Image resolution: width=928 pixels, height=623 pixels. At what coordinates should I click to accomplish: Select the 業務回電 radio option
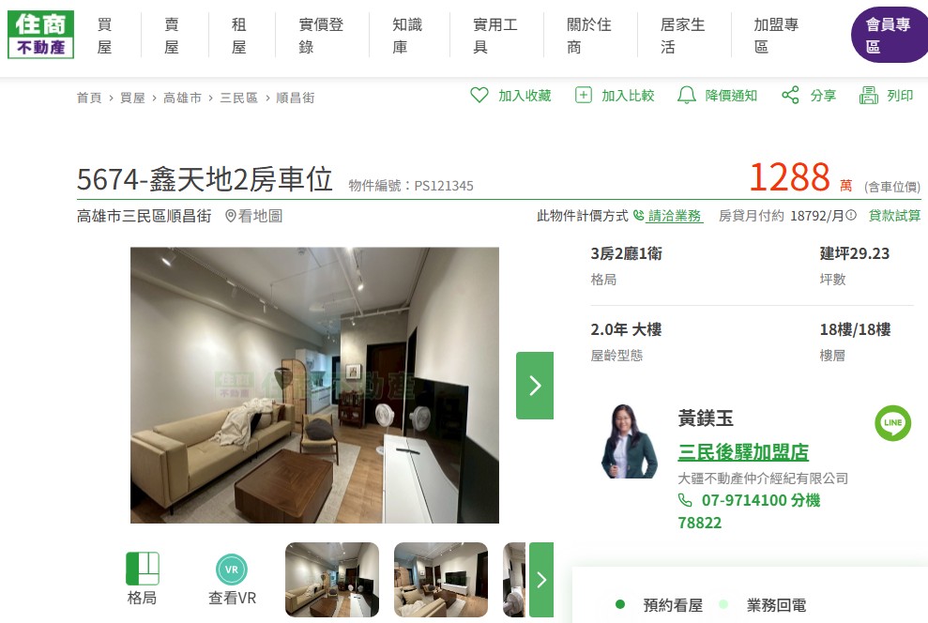[723, 604]
